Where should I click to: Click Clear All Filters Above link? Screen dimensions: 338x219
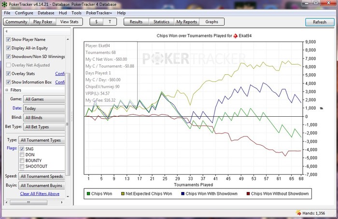tap(40, 193)
